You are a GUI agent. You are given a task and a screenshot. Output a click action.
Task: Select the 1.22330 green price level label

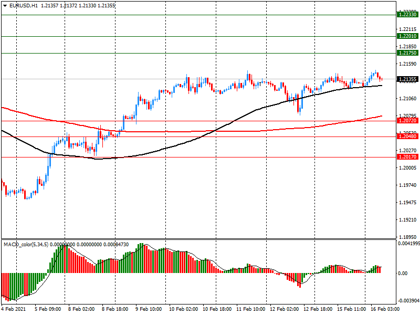click(x=407, y=15)
